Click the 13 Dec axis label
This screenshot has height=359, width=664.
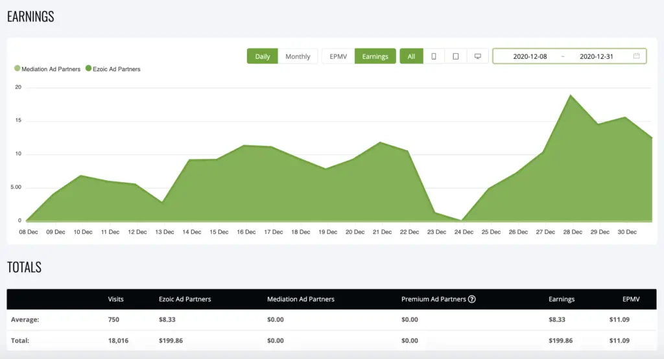point(164,232)
